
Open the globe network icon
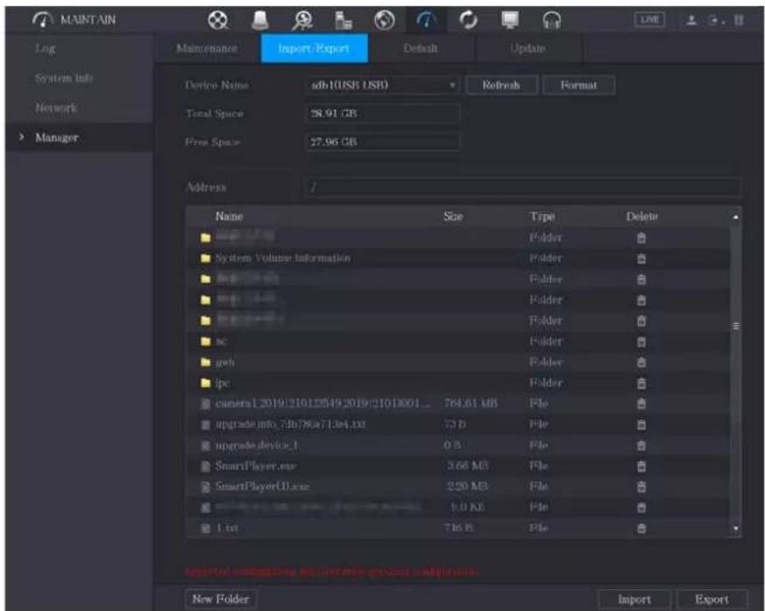point(385,20)
